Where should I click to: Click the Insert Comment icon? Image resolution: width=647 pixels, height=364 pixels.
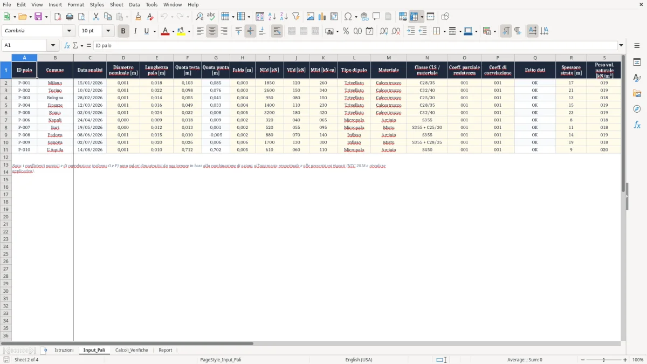tap(376, 17)
